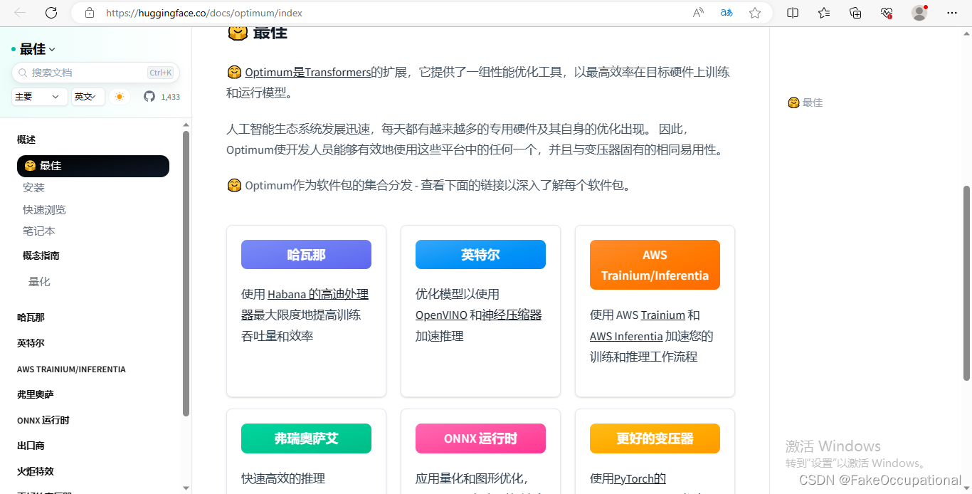Click the translate icon in the address bar
The image size is (972, 494).
coord(727,13)
